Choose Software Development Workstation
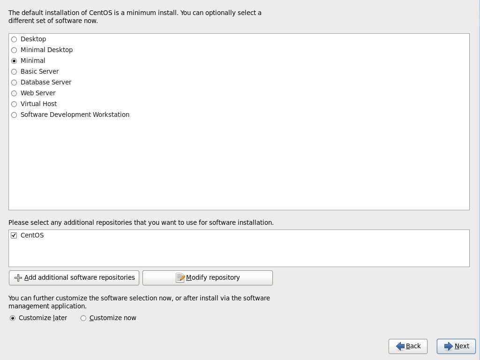This screenshot has width=480, height=360. tap(14, 115)
